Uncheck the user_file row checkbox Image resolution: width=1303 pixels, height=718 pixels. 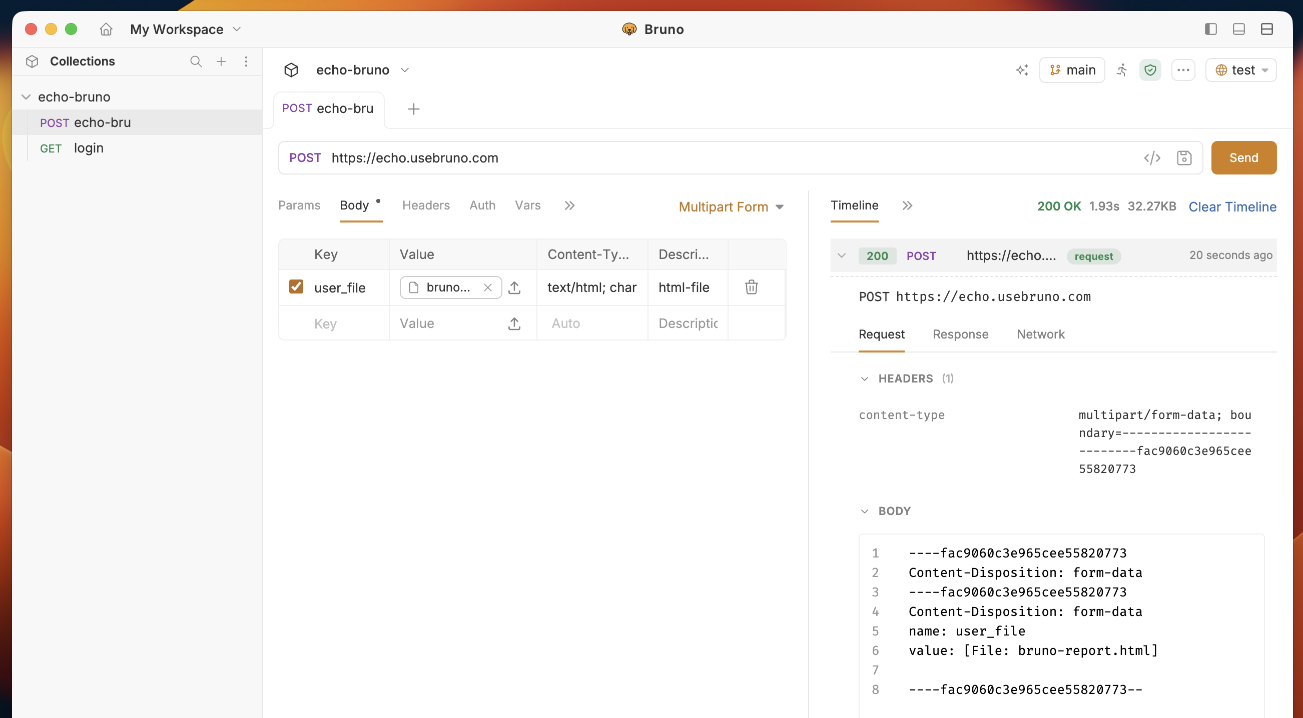[296, 287]
